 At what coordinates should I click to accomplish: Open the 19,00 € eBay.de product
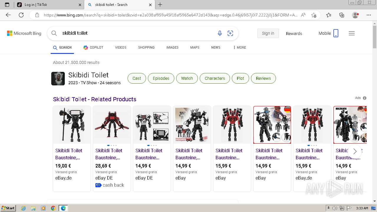[72, 149]
